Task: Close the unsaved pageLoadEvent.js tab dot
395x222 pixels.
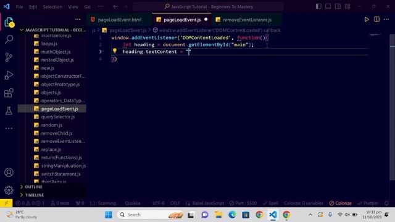Action: 206,19
